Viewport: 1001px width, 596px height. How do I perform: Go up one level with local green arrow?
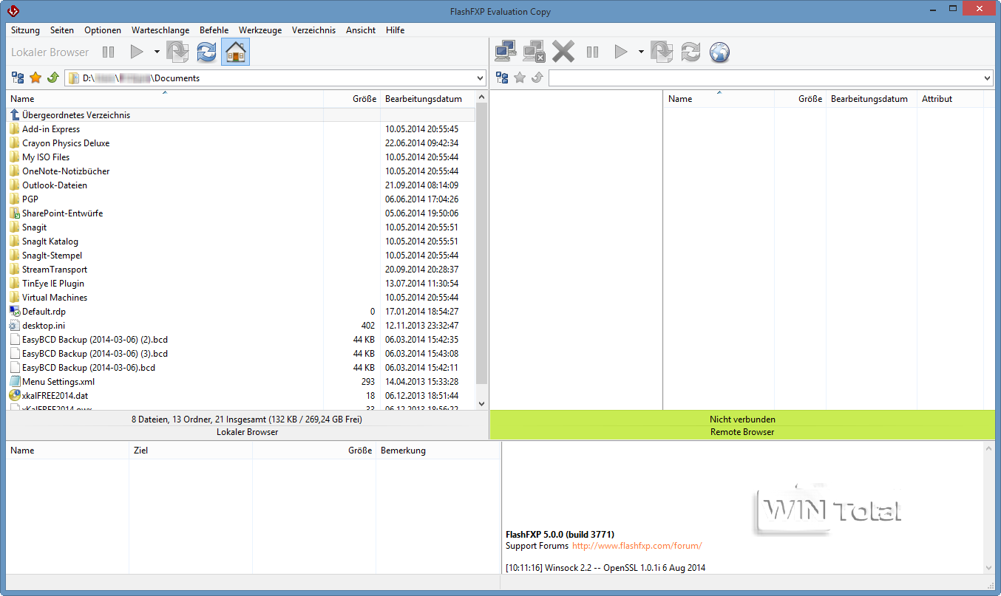[x=52, y=78]
